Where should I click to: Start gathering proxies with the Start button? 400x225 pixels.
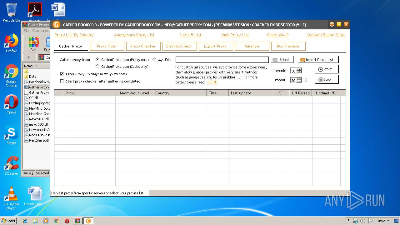point(327,69)
